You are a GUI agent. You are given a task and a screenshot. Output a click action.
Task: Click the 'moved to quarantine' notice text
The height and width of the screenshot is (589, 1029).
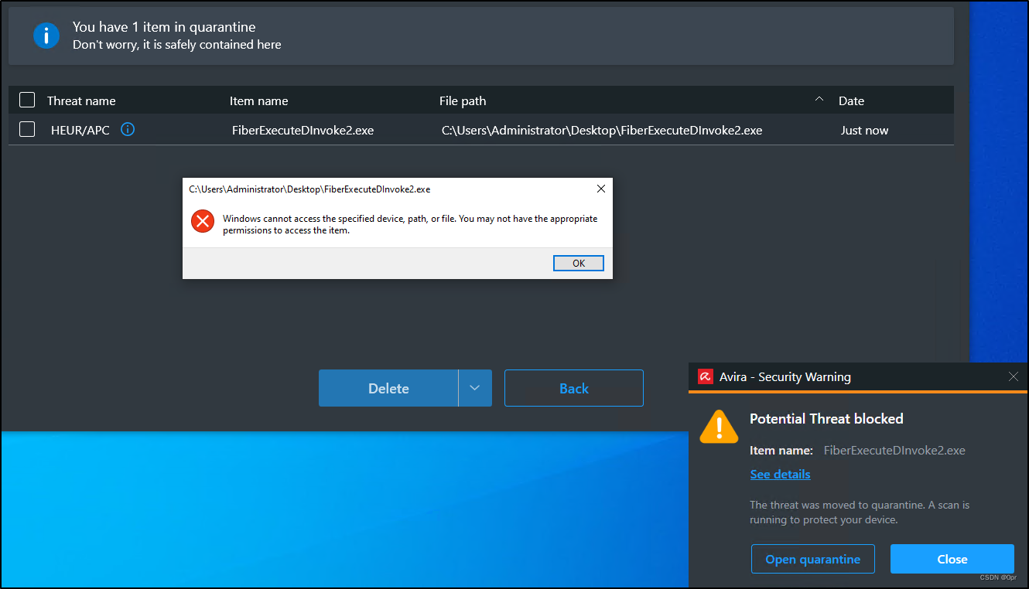tap(860, 512)
